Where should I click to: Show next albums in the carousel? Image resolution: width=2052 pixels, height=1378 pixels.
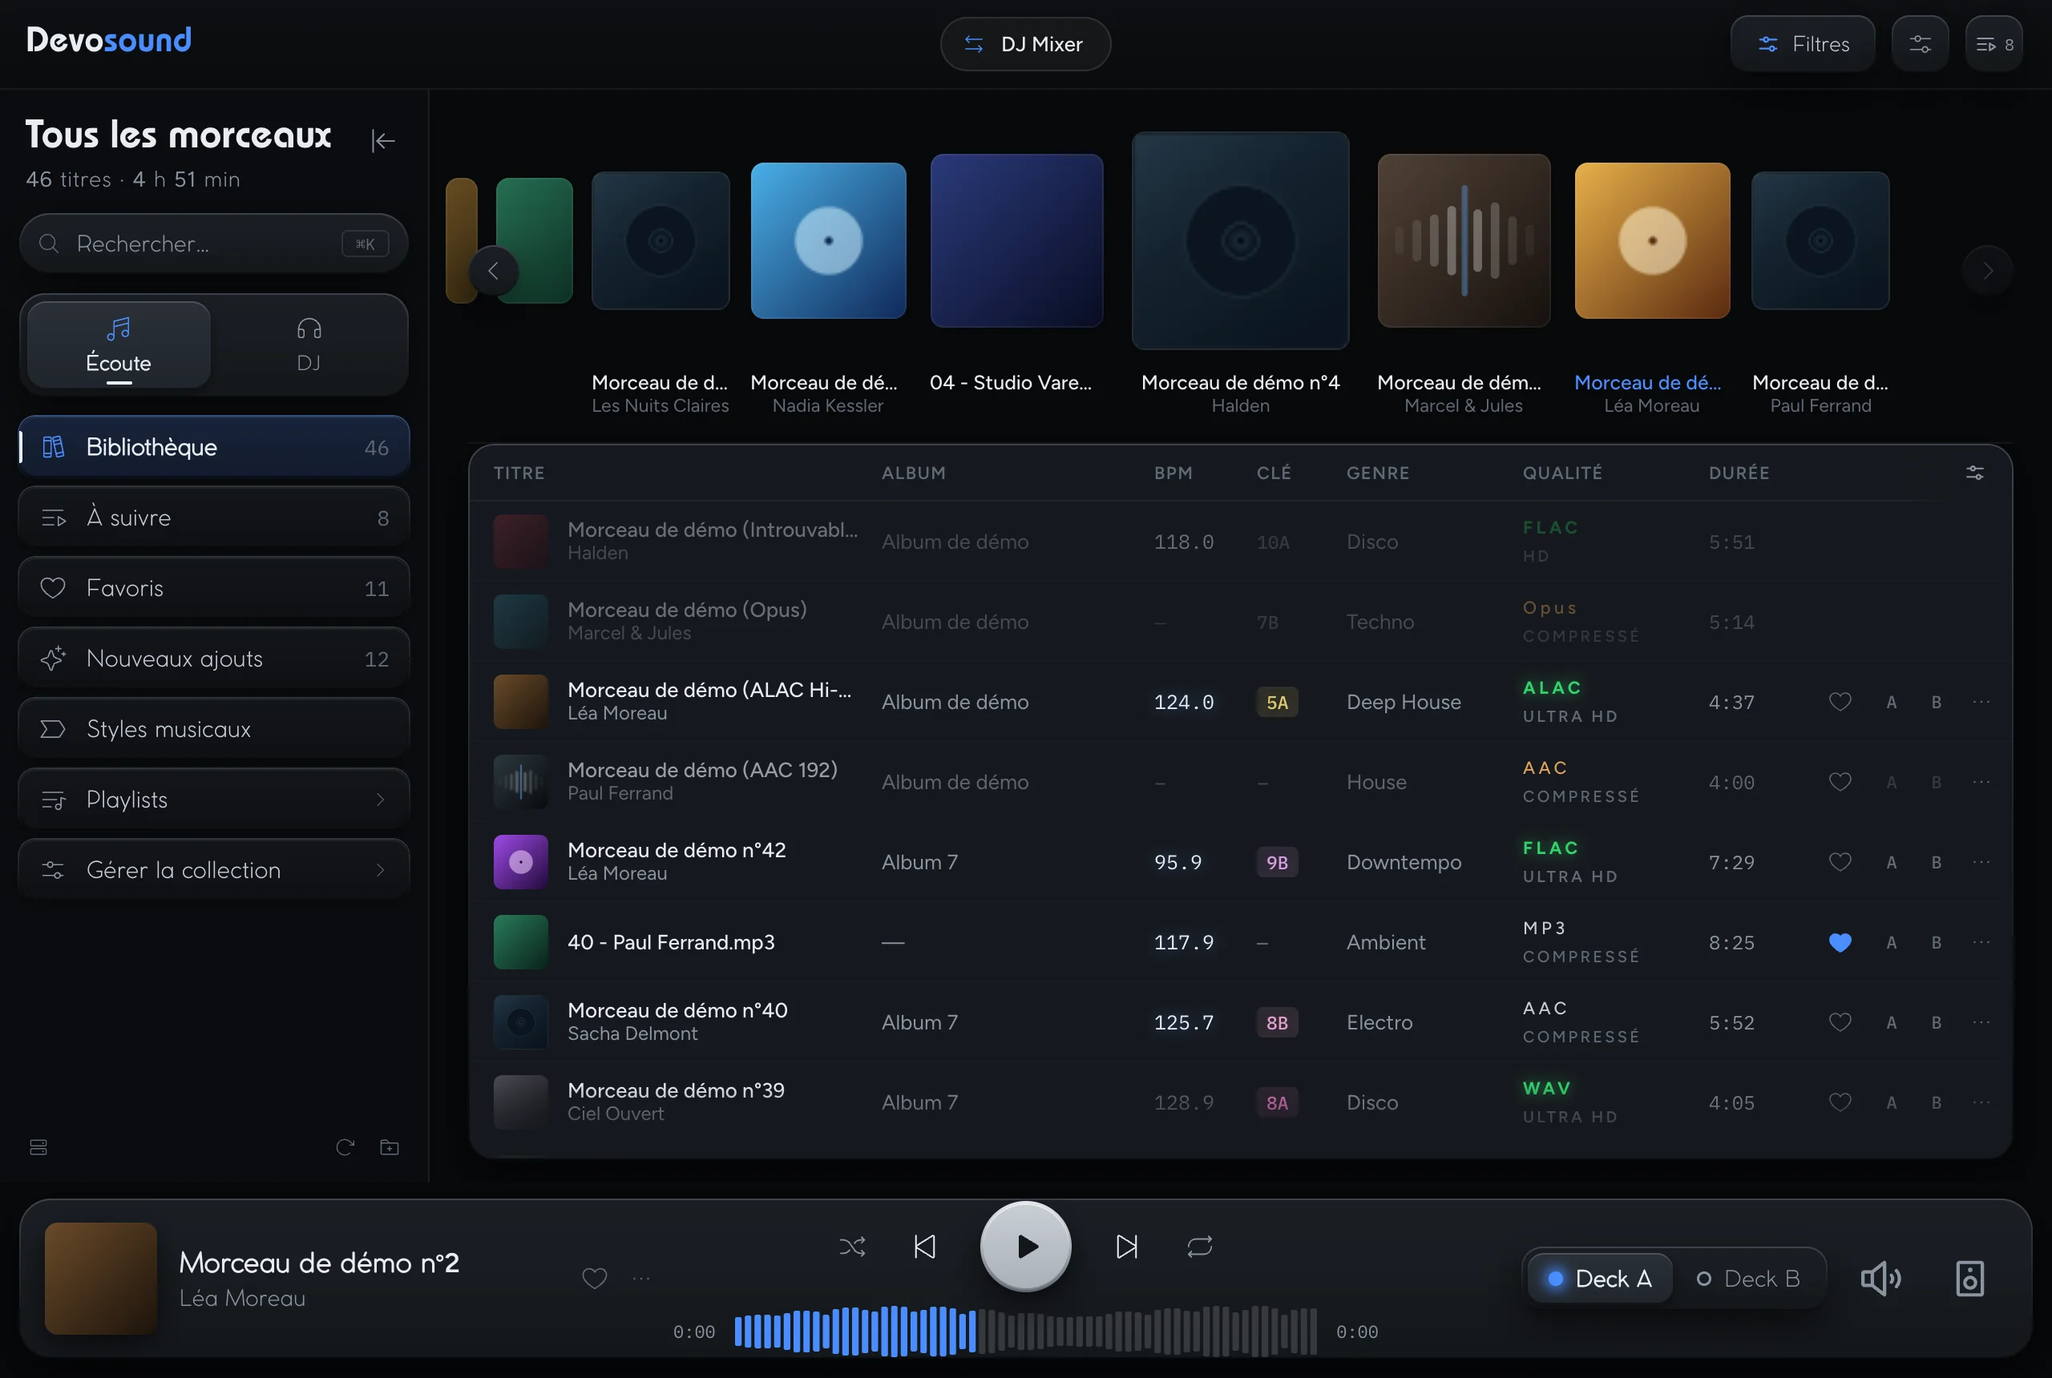[1987, 271]
